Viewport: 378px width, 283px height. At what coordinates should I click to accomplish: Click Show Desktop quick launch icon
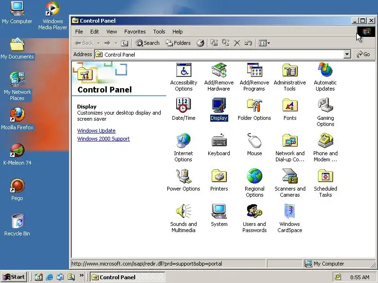pyautogui.click(x=39, y=277)
